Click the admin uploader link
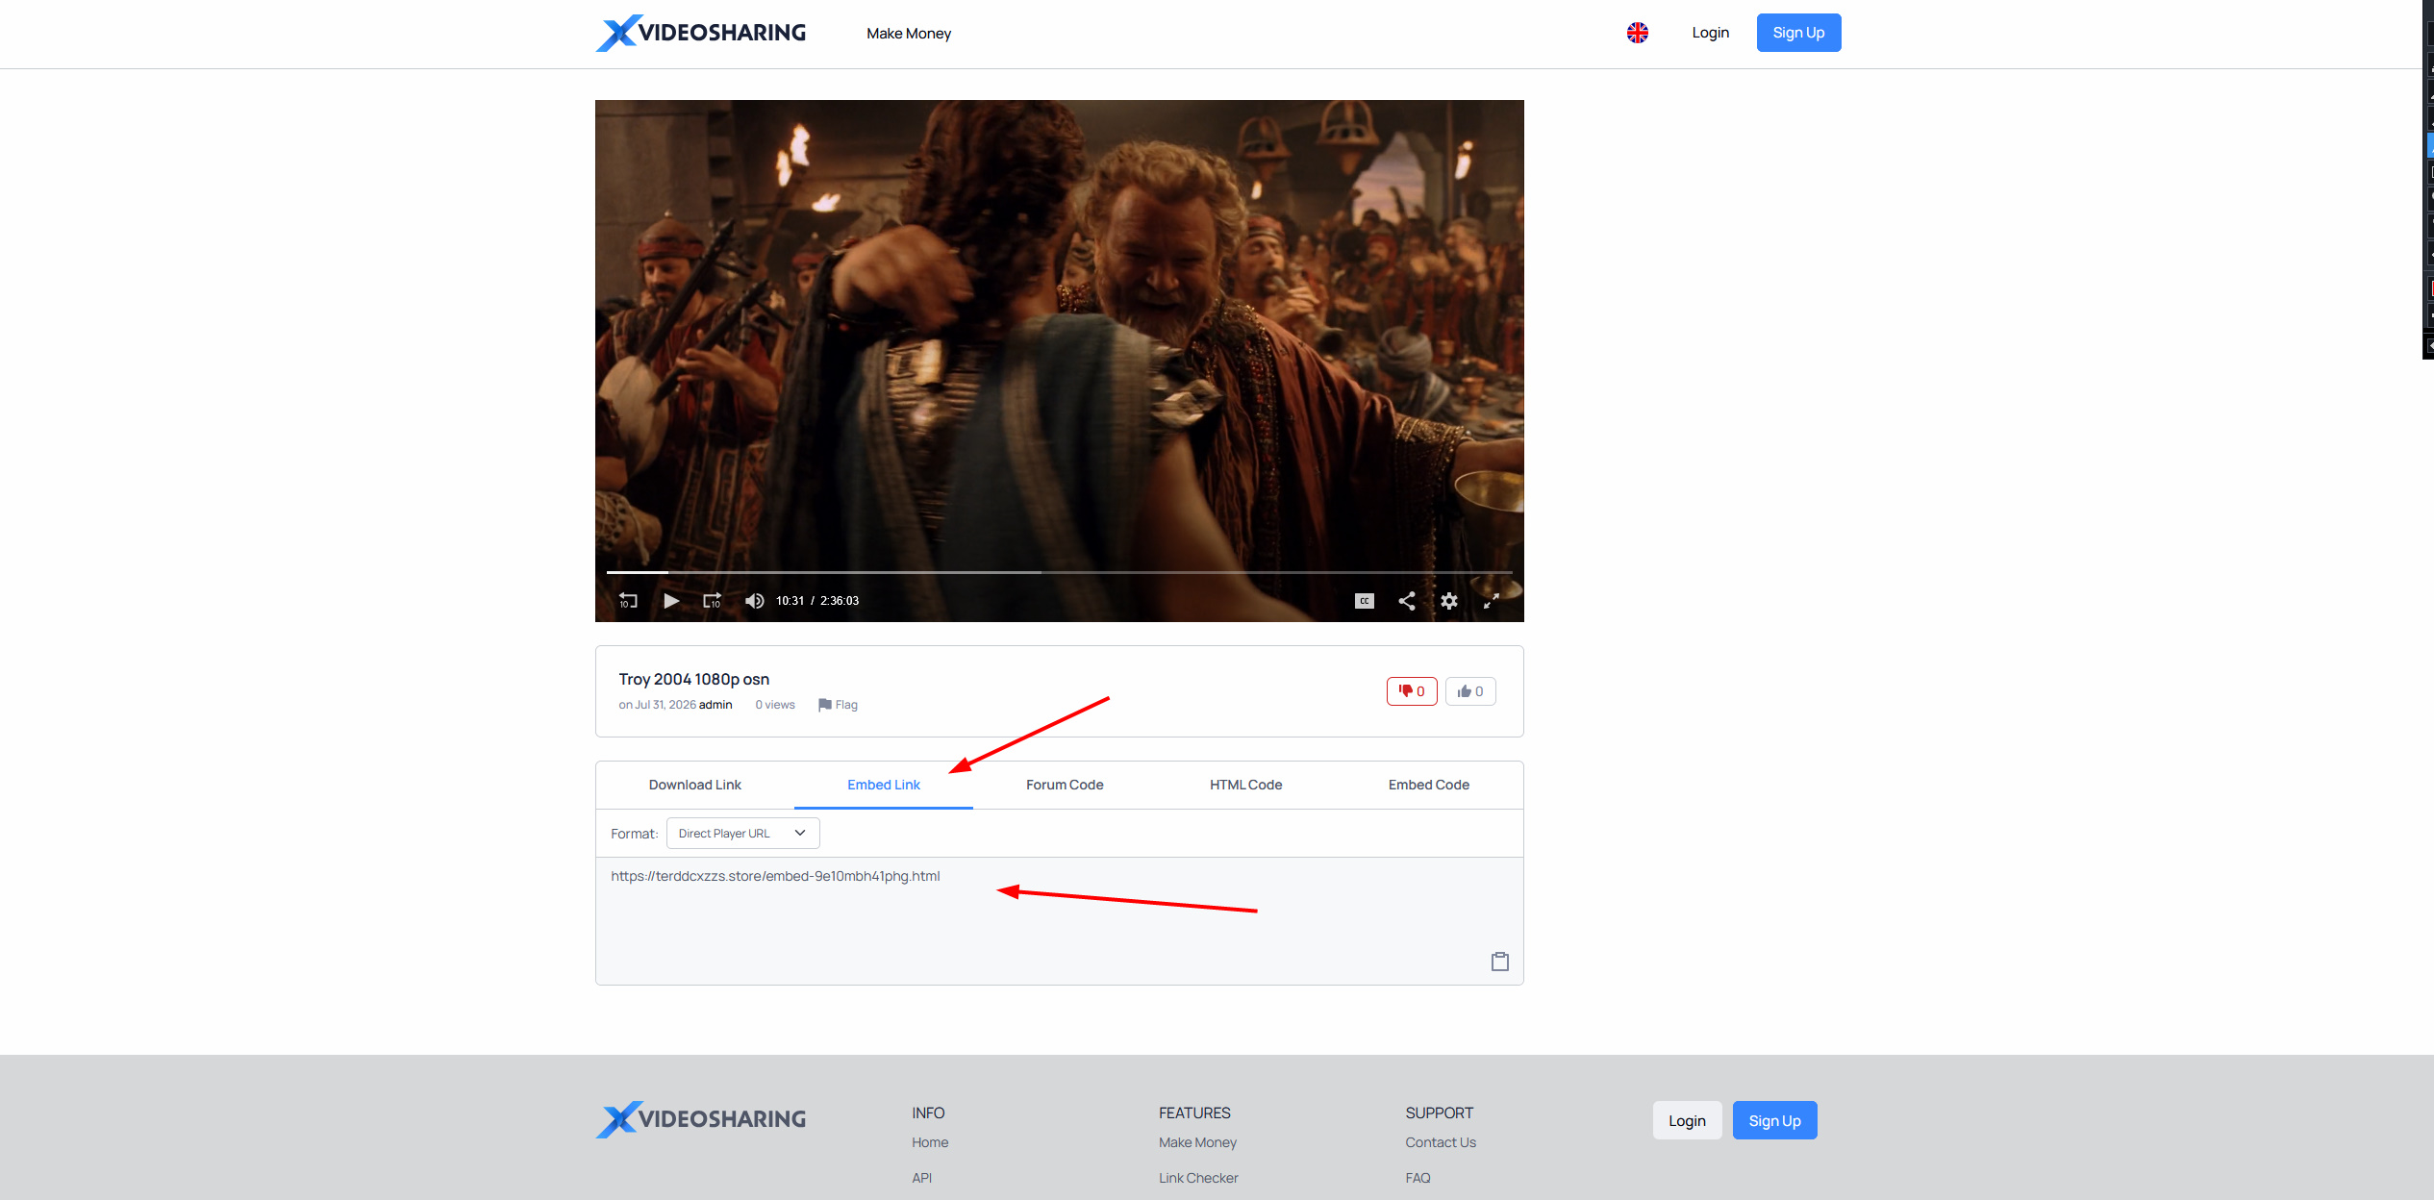This screenshot has width=2434, height=1200. coord(715,705)
